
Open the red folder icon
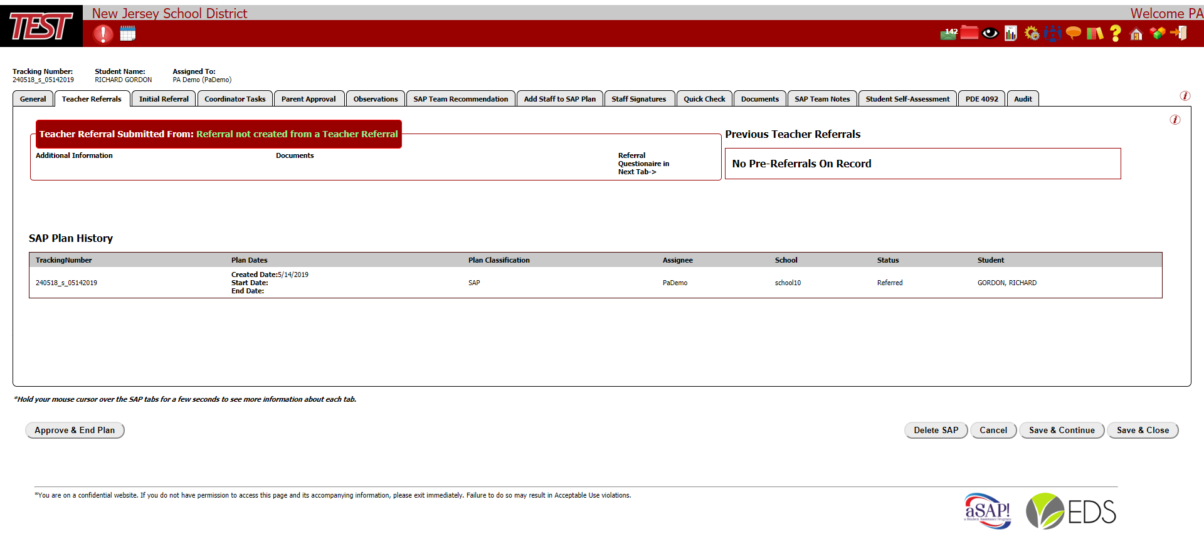[x=969, y=33]
